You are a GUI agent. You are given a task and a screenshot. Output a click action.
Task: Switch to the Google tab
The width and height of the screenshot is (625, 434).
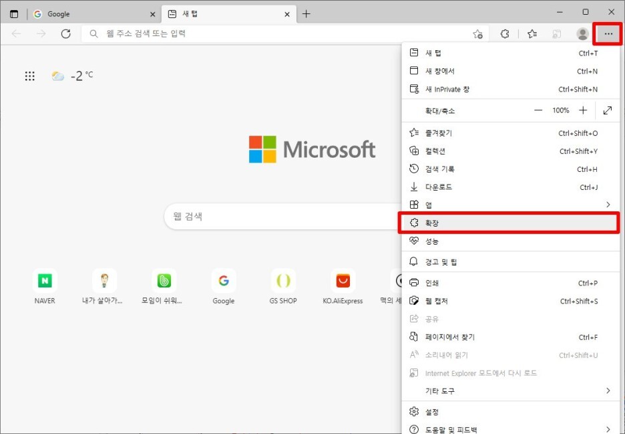click(94, 14)
